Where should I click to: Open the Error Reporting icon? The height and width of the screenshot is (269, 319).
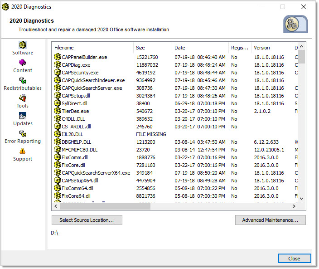click(x=23, y=133)
